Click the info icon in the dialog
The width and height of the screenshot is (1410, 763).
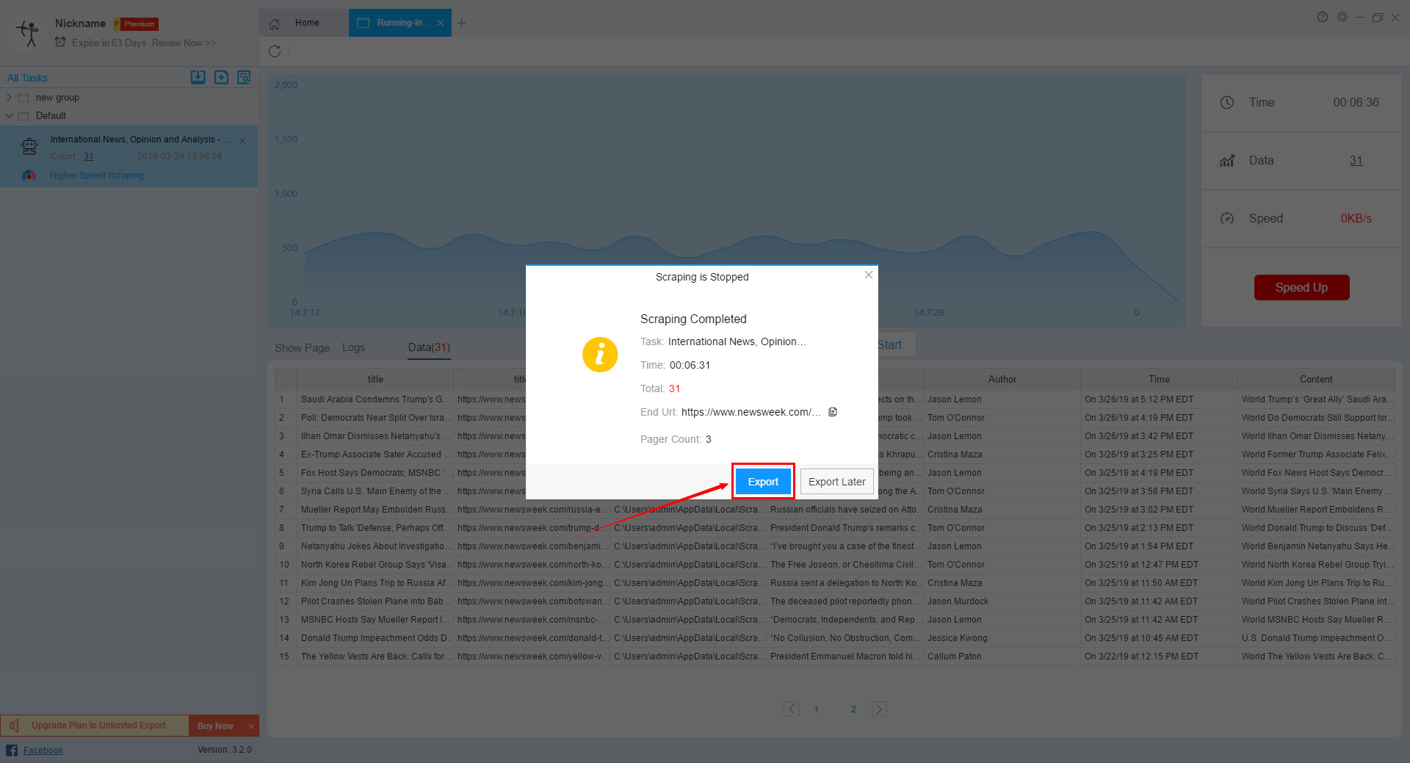pyautogui.click(x=600, y=355)
